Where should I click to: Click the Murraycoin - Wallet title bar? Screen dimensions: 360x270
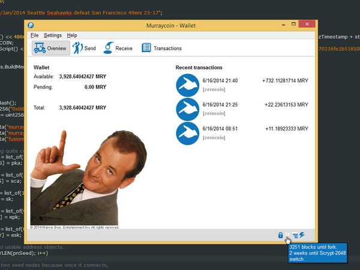171,25
